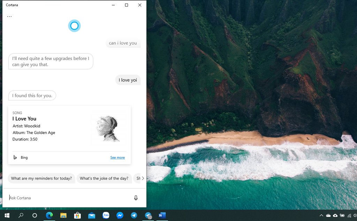Open the I Love You song title
Image resolution: width=357 pixels, height=221 pixels.
[24, 119]
